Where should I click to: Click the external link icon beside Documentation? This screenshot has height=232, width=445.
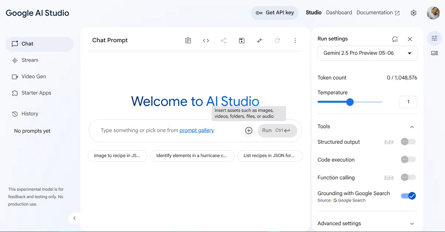click(x=397, y=13)
